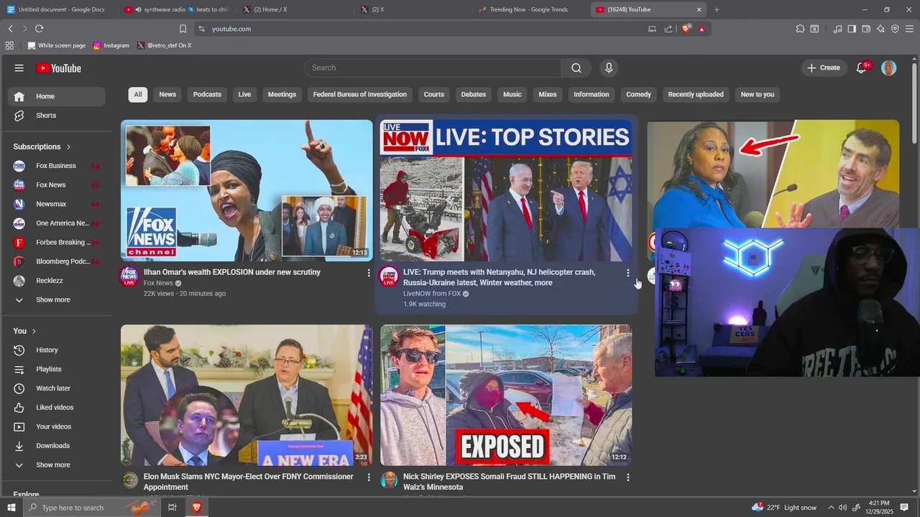Viewport: 920px width, 517px height.
Task: Open taskbar weather 22°F Light snow widget
Action: (x=784, y=508)
